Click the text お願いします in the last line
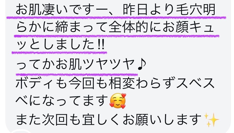This screenshot has height=133, width=234. pos(162,120)
